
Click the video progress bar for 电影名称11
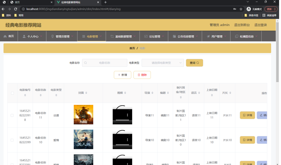point(122,120)
